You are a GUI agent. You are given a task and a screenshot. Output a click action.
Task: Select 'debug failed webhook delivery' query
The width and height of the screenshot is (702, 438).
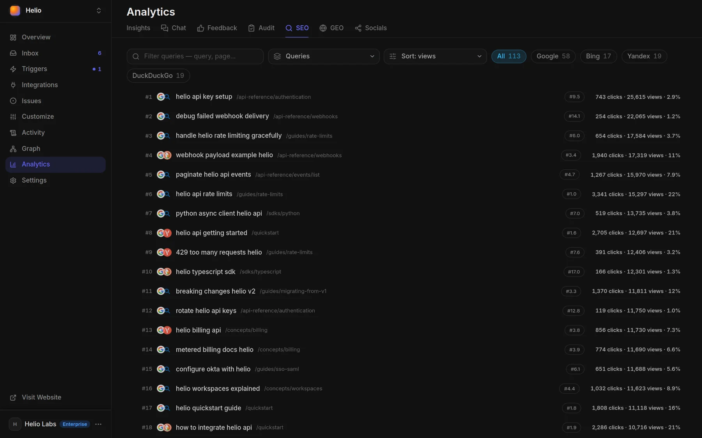click(222, 116)
